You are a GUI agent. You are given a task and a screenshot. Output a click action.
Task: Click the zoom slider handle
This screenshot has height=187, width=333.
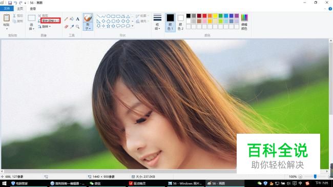tap(315, 177)
